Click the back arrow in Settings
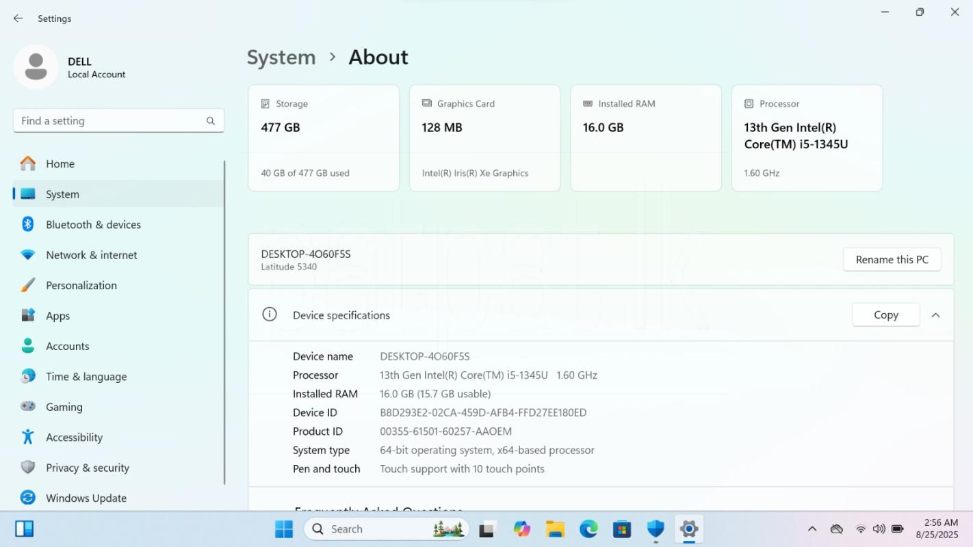This screenshot has width=973, height=547. 18,18
